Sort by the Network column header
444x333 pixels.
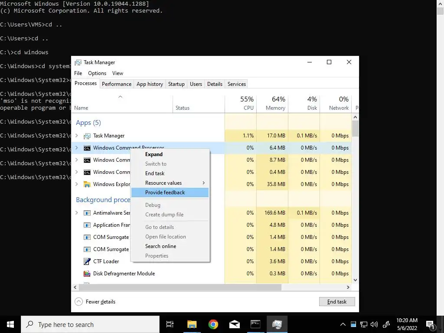336,104
